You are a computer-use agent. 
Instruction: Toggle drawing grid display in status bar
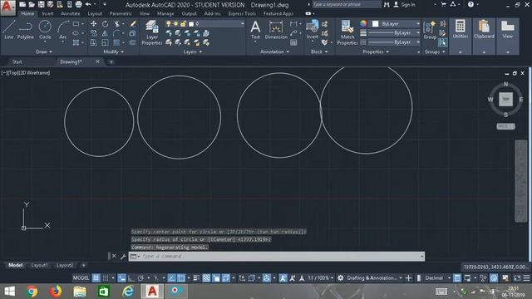tap(96, 278)
